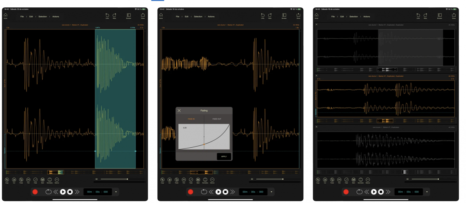
Task: Tap the Share icon in the left screenshot
Action: tap(143, 15)
